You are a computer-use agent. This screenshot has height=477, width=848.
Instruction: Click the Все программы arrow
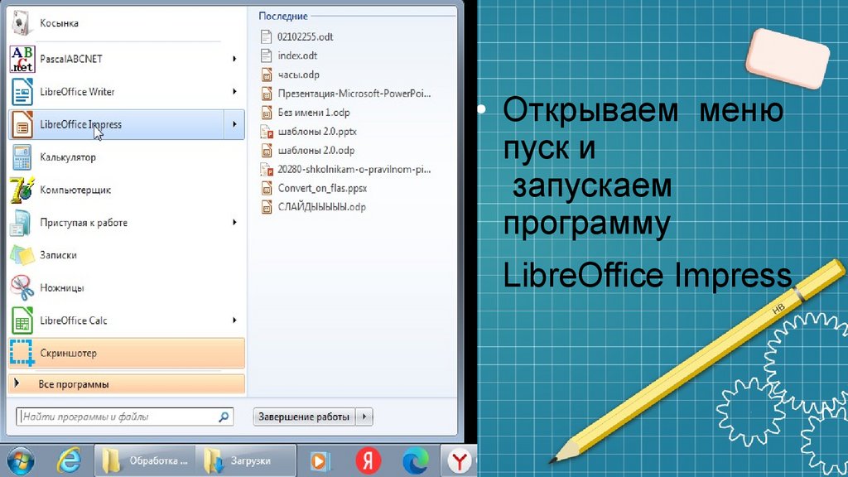coord(17,383)
